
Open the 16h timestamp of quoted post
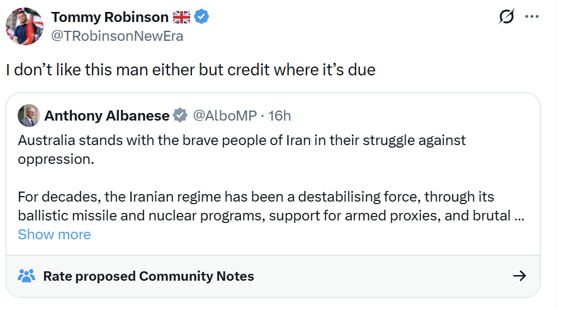279,116
